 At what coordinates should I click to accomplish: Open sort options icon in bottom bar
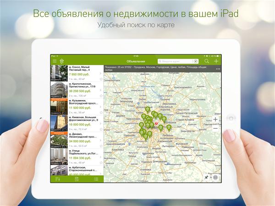tap(58, 179)
